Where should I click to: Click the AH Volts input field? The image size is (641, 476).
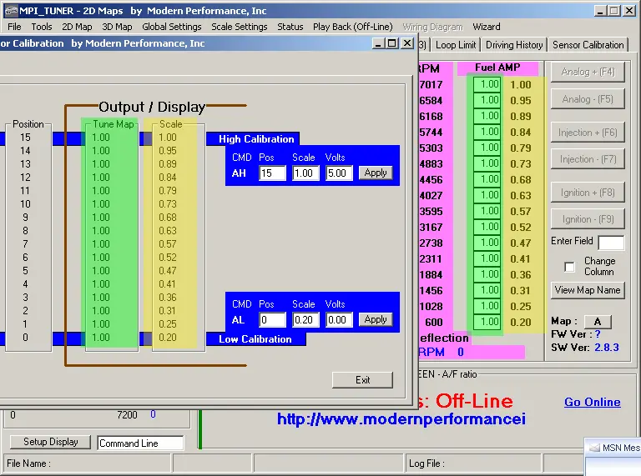click(338, 173)
